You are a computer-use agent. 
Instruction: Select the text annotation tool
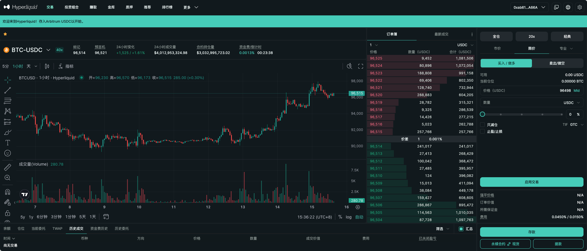coord(8,143)
